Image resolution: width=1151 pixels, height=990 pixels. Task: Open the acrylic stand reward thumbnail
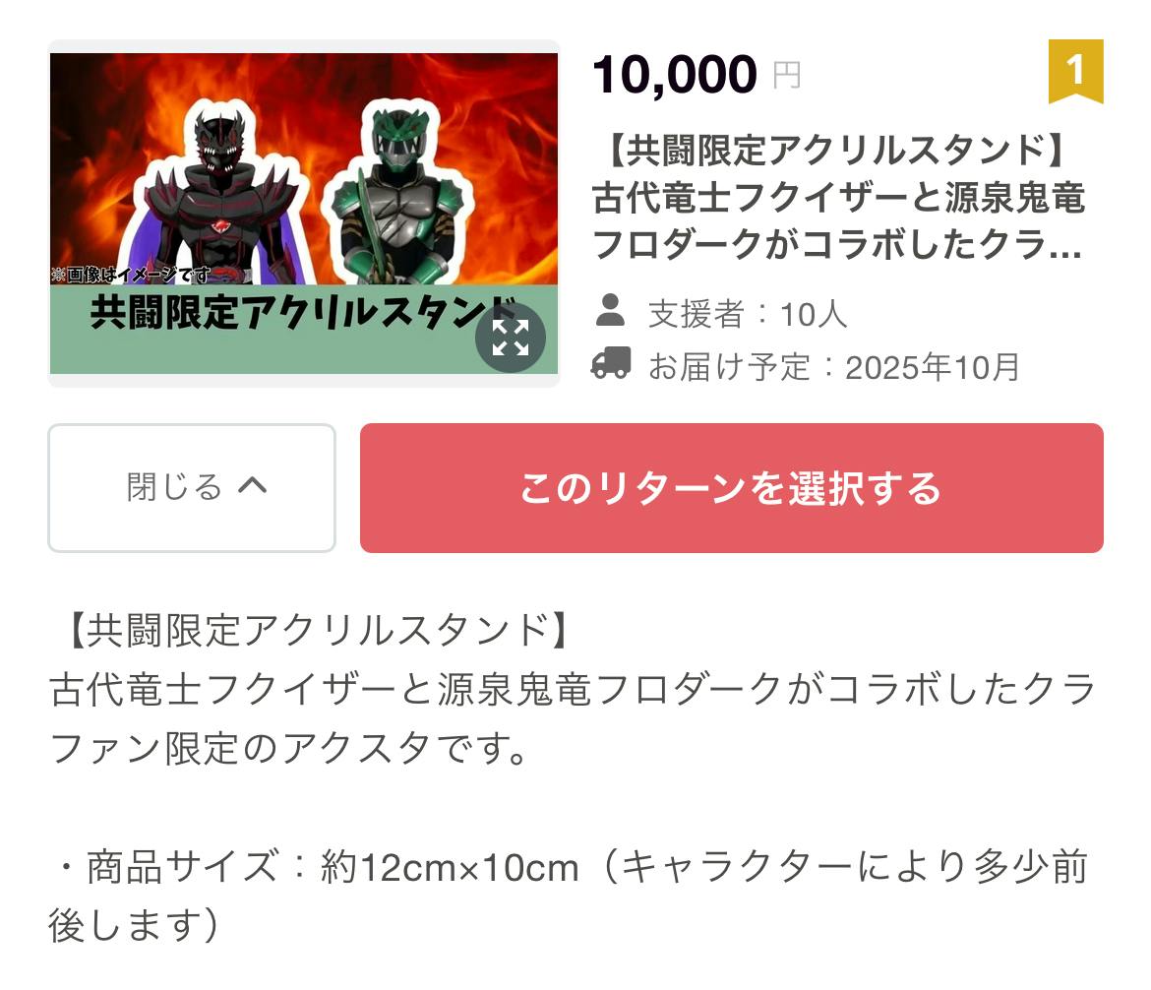click(304, 213)
